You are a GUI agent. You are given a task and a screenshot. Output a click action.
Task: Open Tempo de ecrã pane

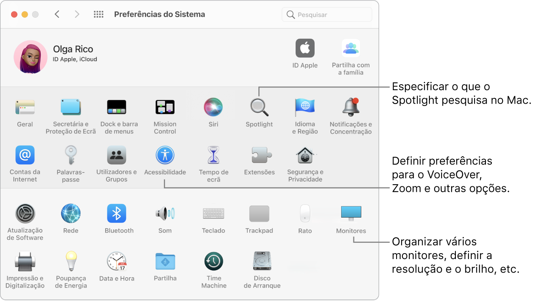[x=213, y=155]
